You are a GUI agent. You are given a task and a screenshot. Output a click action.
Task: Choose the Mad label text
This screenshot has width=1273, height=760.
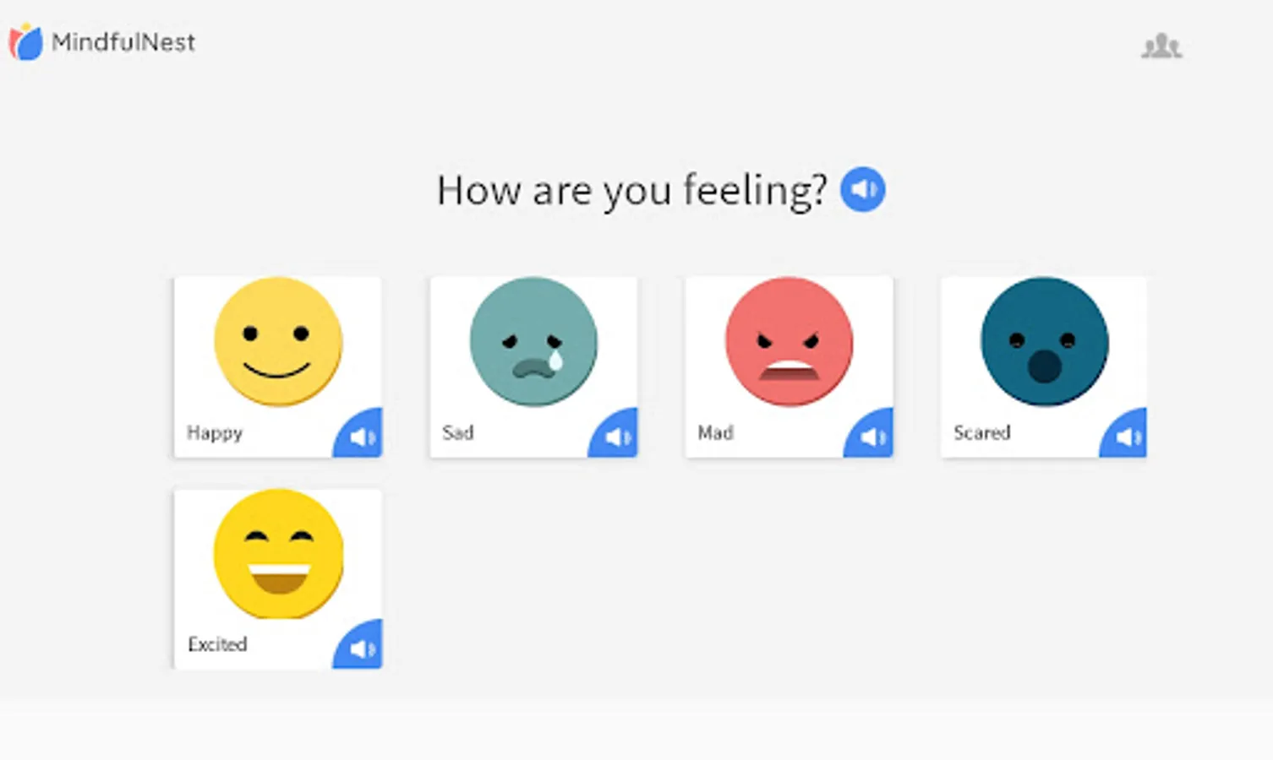click(715, 432)
